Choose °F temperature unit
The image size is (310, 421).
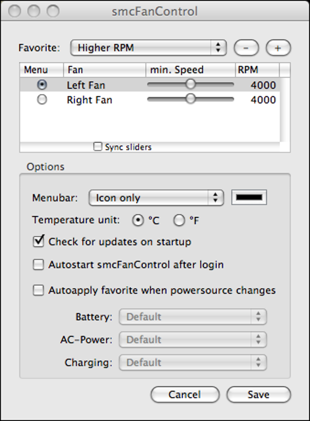(179, 221)
